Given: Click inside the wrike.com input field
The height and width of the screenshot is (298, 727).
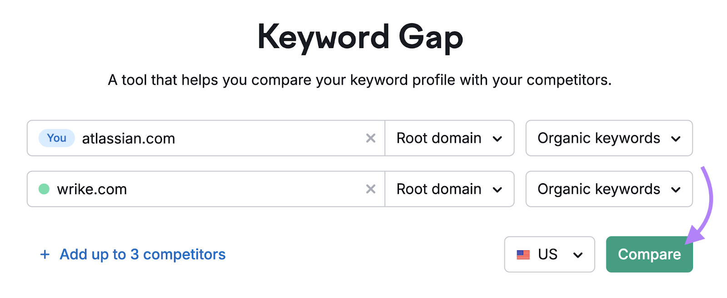Looking at the screenshot, I should [x=204, y=189].
